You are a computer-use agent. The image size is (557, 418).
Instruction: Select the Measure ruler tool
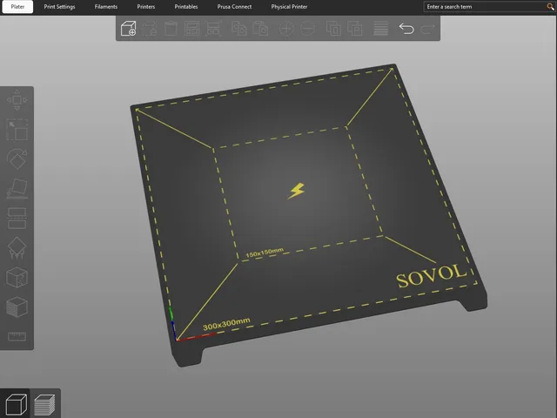(x=17, y=336)
